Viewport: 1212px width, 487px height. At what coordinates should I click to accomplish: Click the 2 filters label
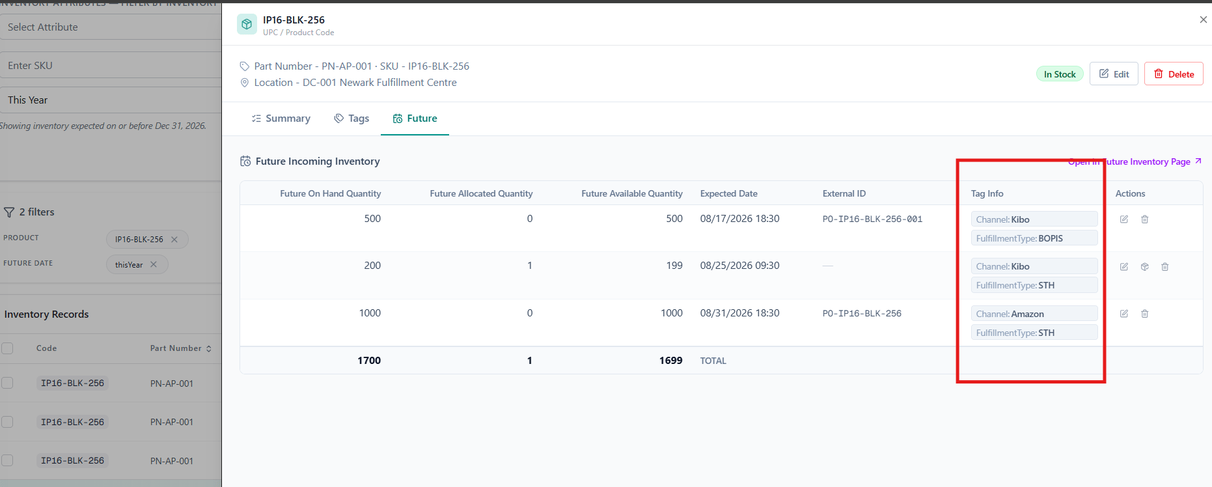point(37,212)
